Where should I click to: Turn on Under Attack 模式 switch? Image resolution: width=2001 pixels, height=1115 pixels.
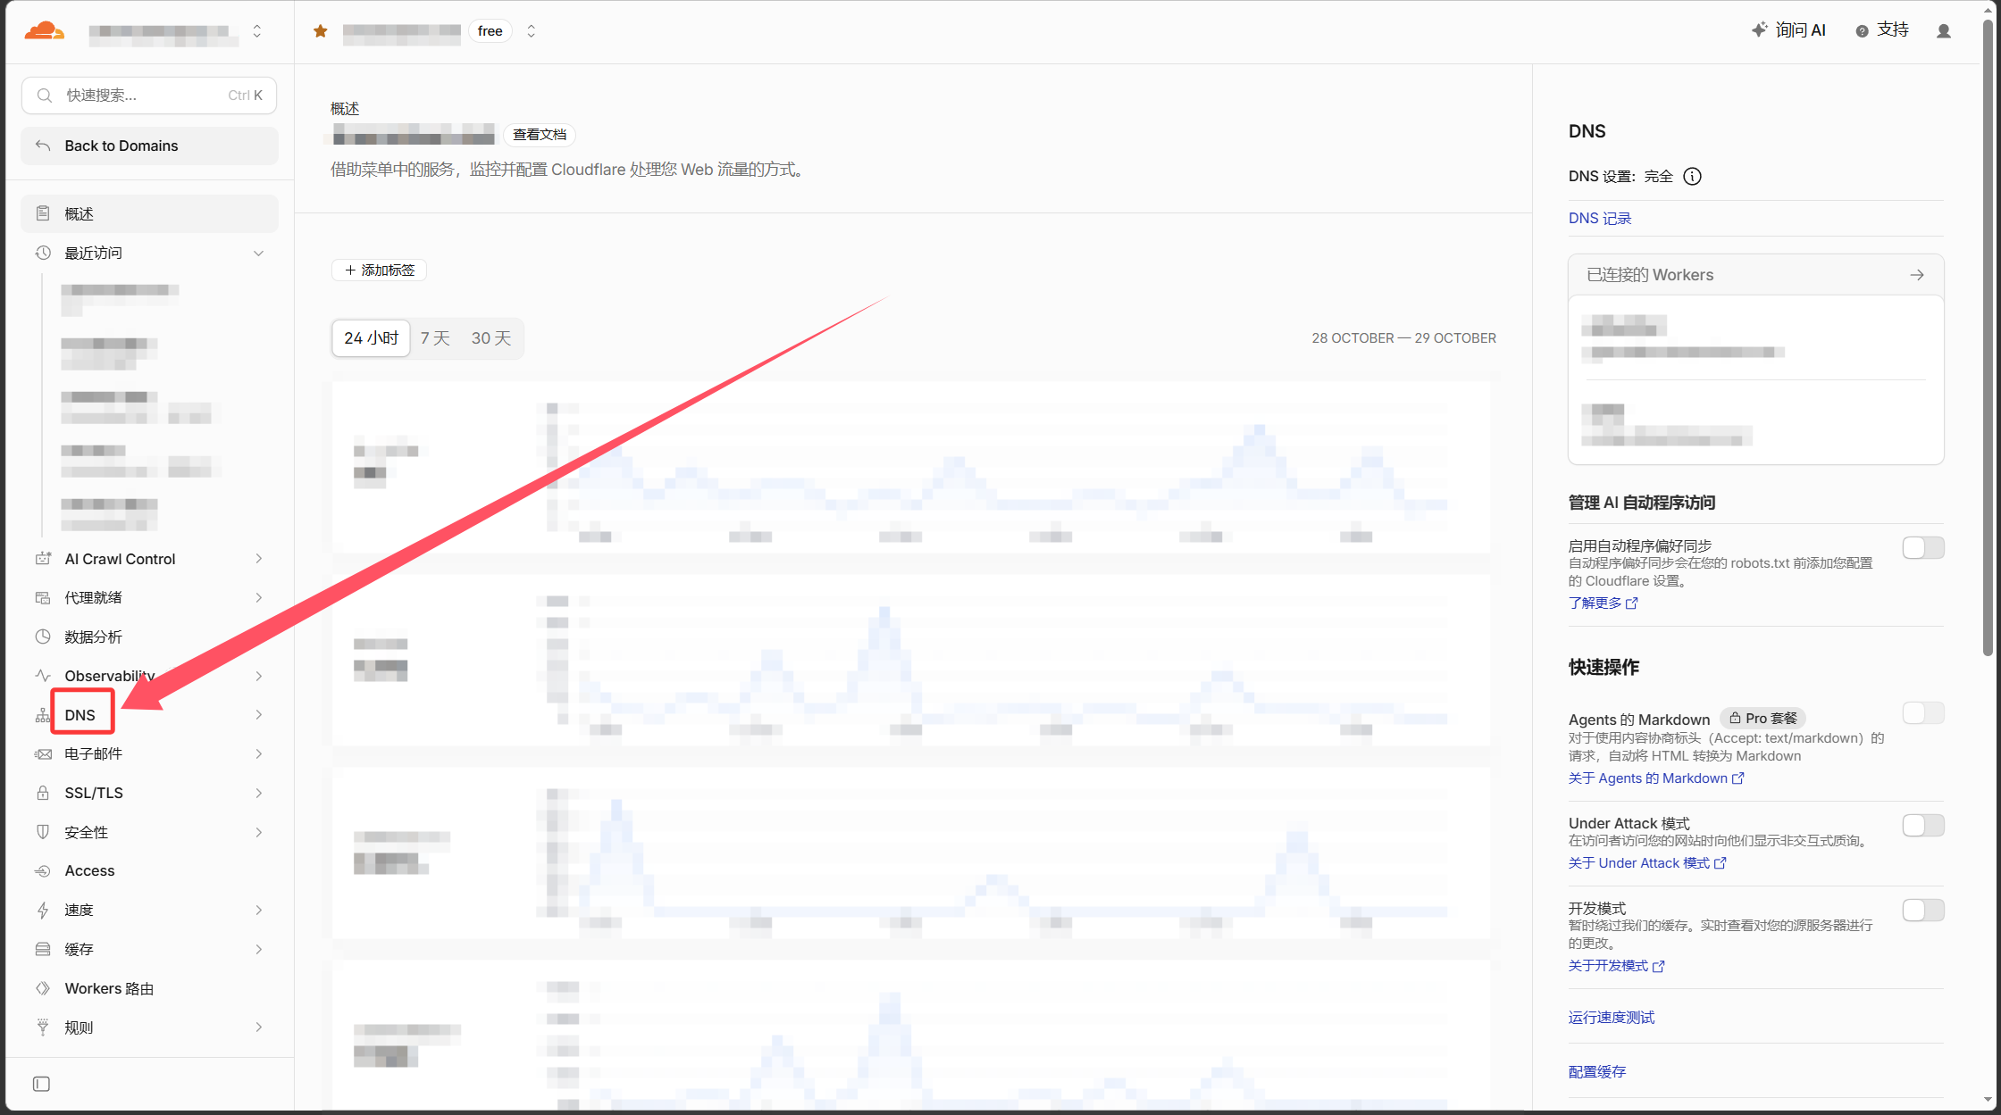pyautogui.click(x=1923, y=825)
